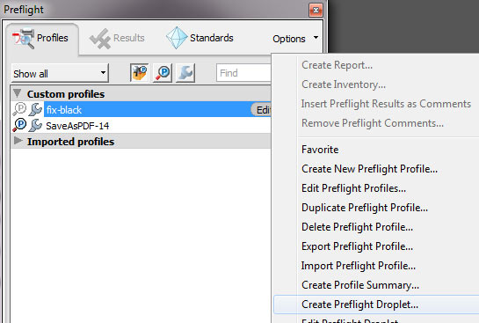Choose Create Profile Summary entry
This screenshot has width=479, height=323.
coord(360,285)
